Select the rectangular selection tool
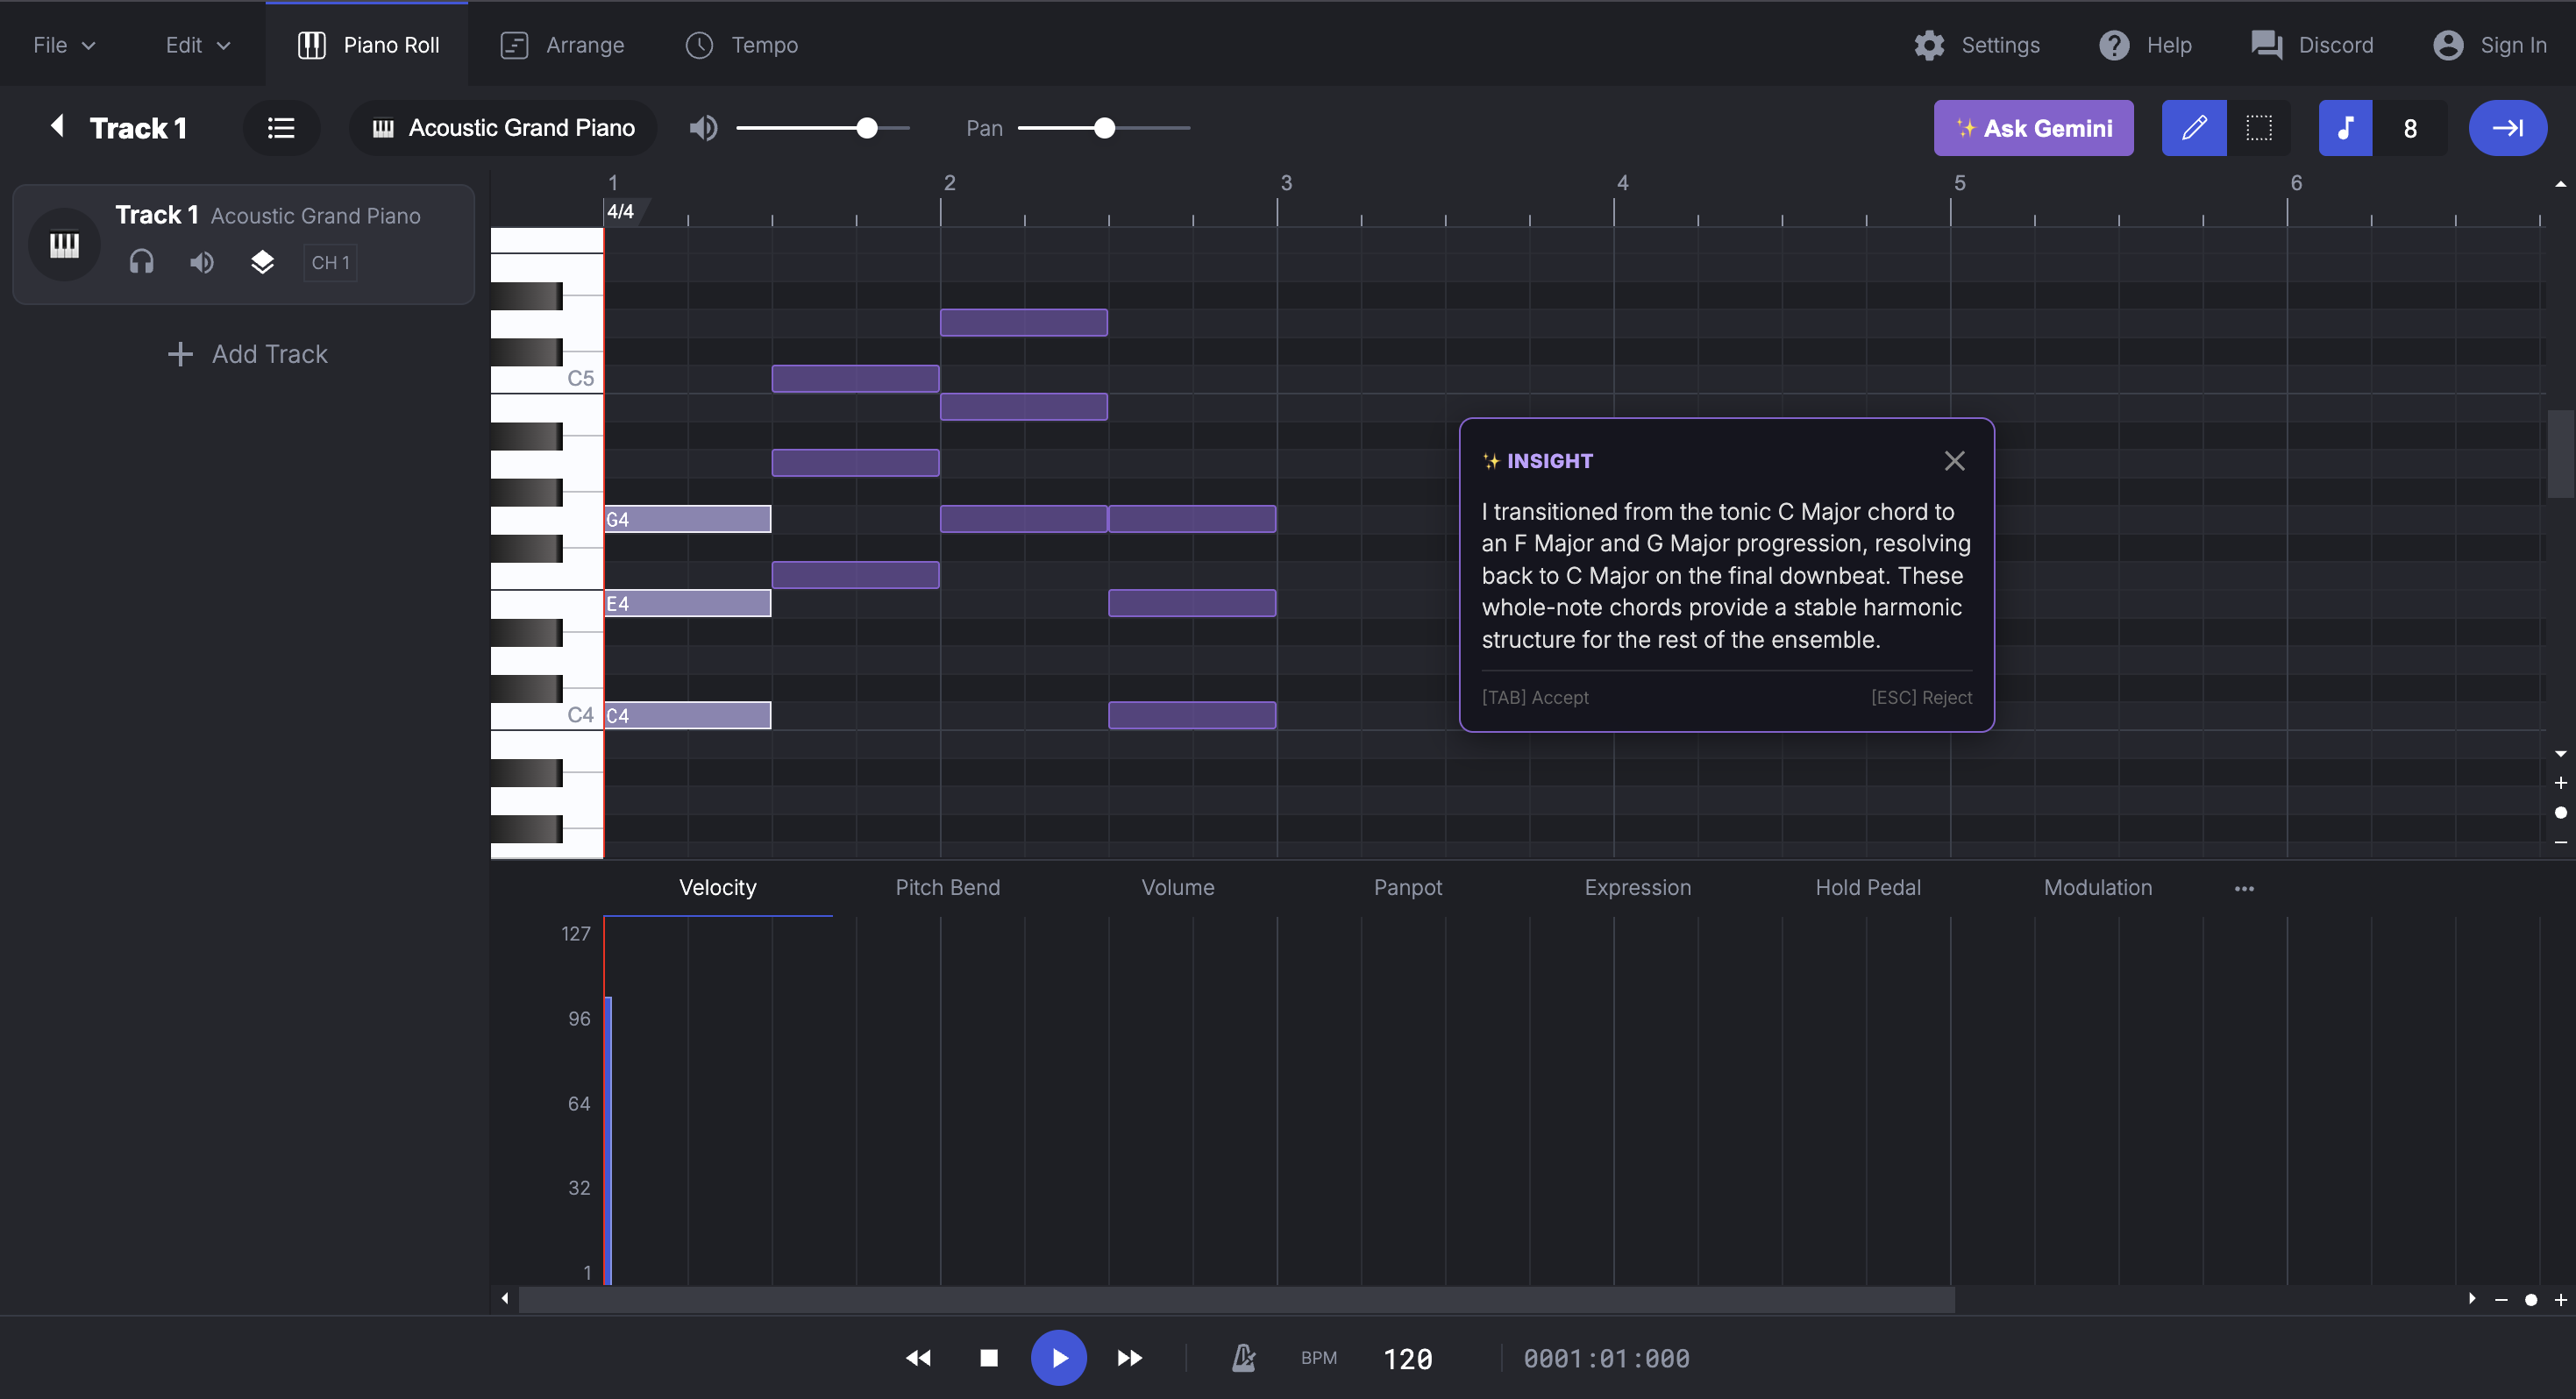This screenshot has height=1399, width=2576. pos(2258,128)
